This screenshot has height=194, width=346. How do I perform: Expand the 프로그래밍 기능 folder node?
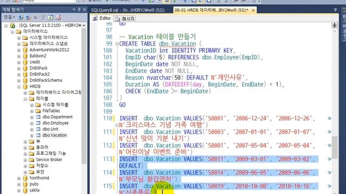pos(25,154)
